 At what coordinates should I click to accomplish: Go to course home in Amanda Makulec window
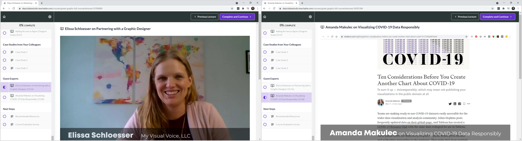265,17
